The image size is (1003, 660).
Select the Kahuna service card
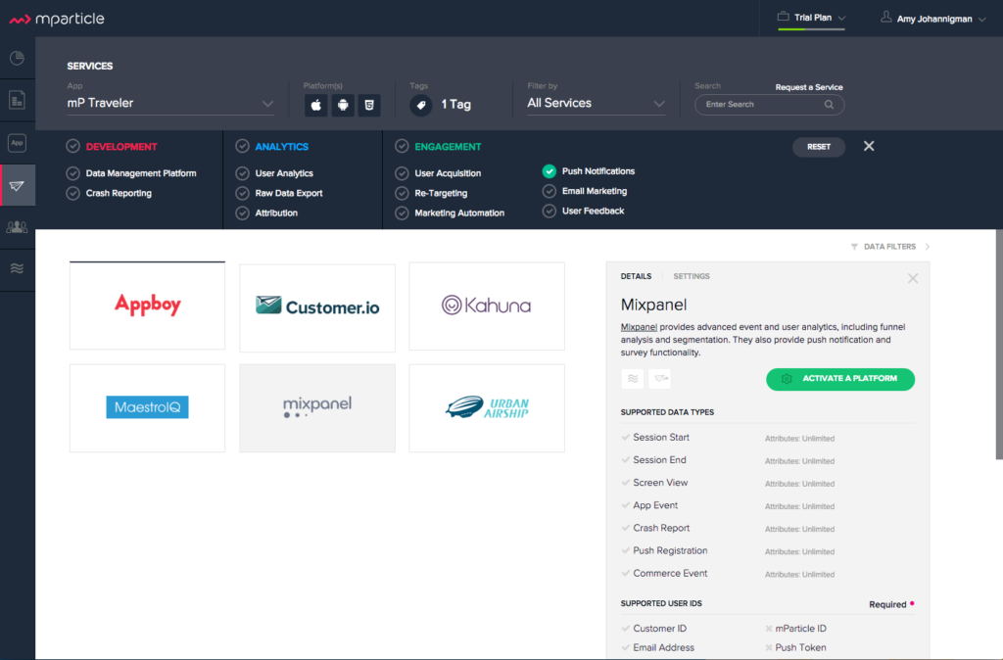(487, 306)
